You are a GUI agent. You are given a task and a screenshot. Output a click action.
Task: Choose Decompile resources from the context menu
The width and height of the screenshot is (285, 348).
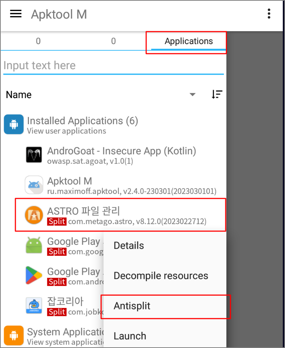pyautogui.click(x=165, y=276)
